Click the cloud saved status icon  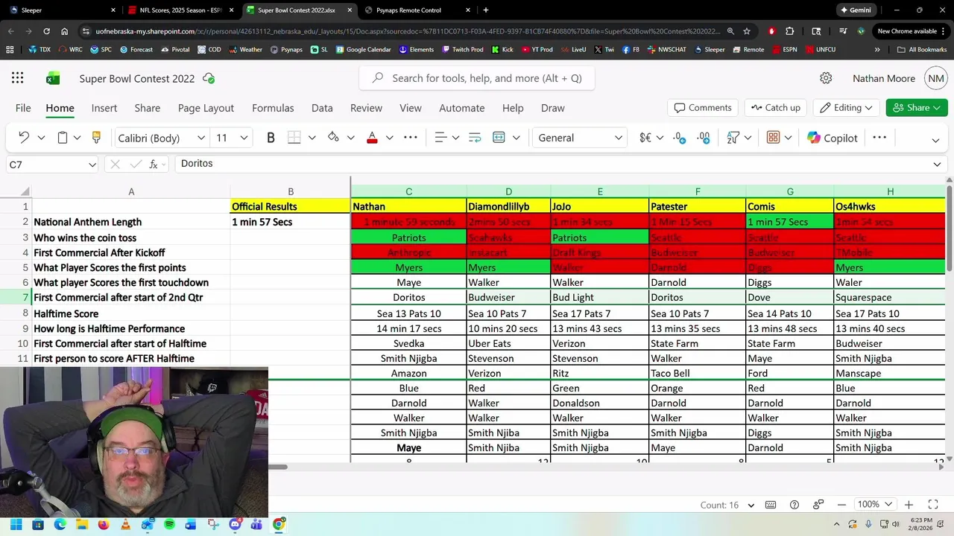coord(209,78)
